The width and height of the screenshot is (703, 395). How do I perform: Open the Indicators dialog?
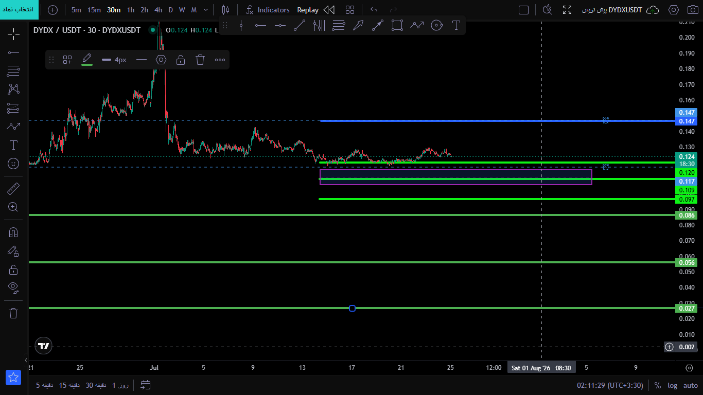pos(267,10)
